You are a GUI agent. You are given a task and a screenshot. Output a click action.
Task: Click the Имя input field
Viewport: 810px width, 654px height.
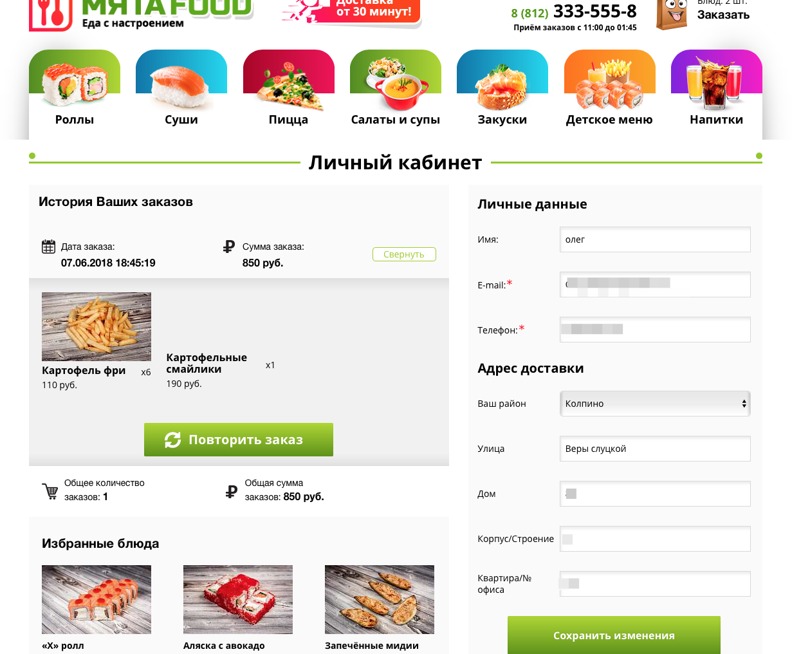click(655, 239)
